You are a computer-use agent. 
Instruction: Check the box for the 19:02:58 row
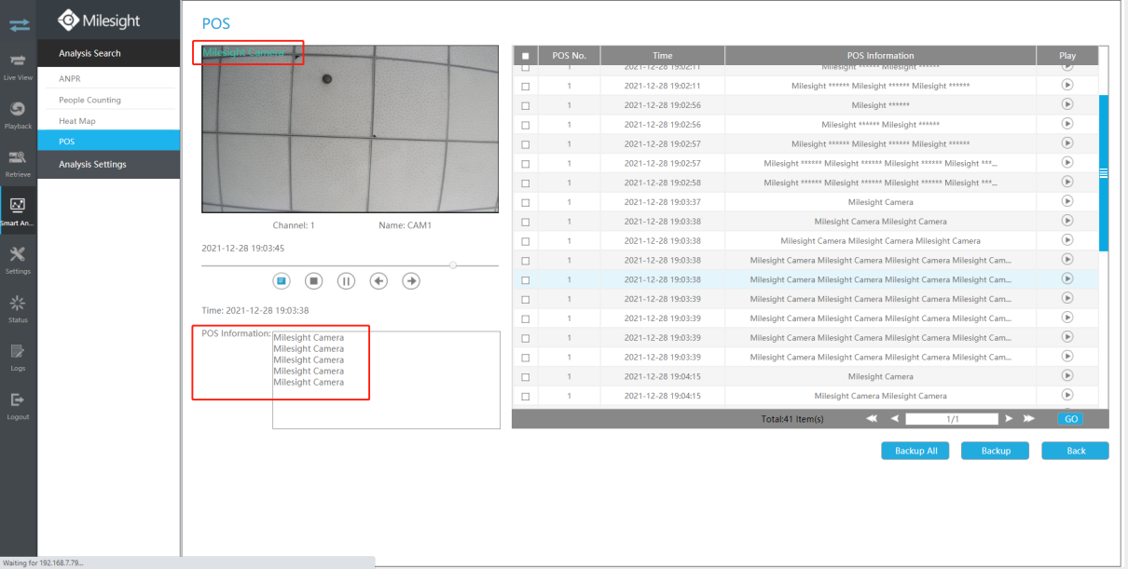pyautogui.click(x=526, y=183)
